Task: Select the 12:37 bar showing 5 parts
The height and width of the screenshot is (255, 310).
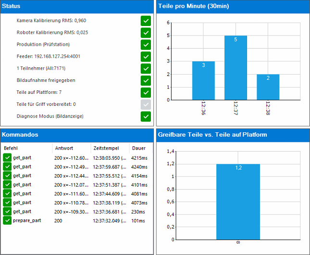Action: 236,68
